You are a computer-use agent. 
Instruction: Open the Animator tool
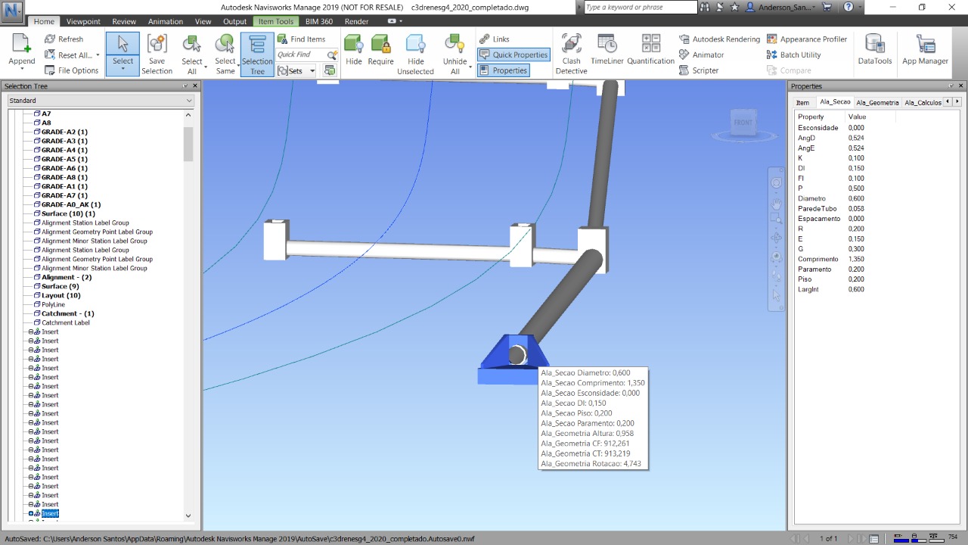tap(701, 54)
